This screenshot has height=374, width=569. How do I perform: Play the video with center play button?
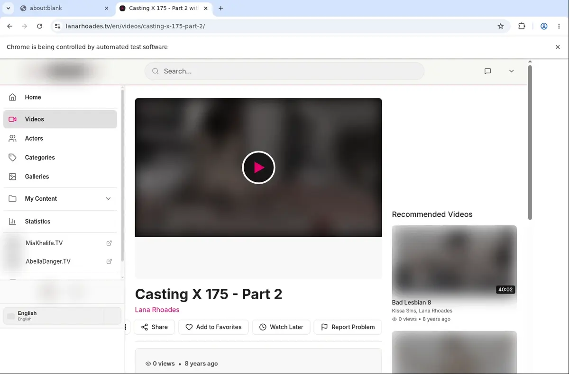click(x=258, y=167)
